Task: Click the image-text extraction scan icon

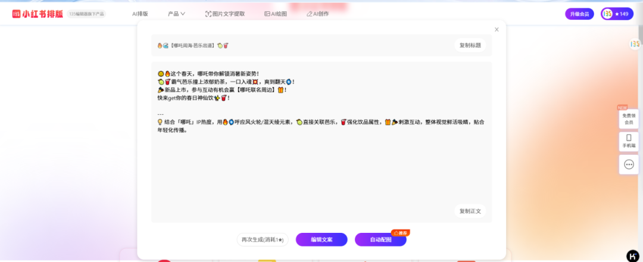Action: click(208, 14)
